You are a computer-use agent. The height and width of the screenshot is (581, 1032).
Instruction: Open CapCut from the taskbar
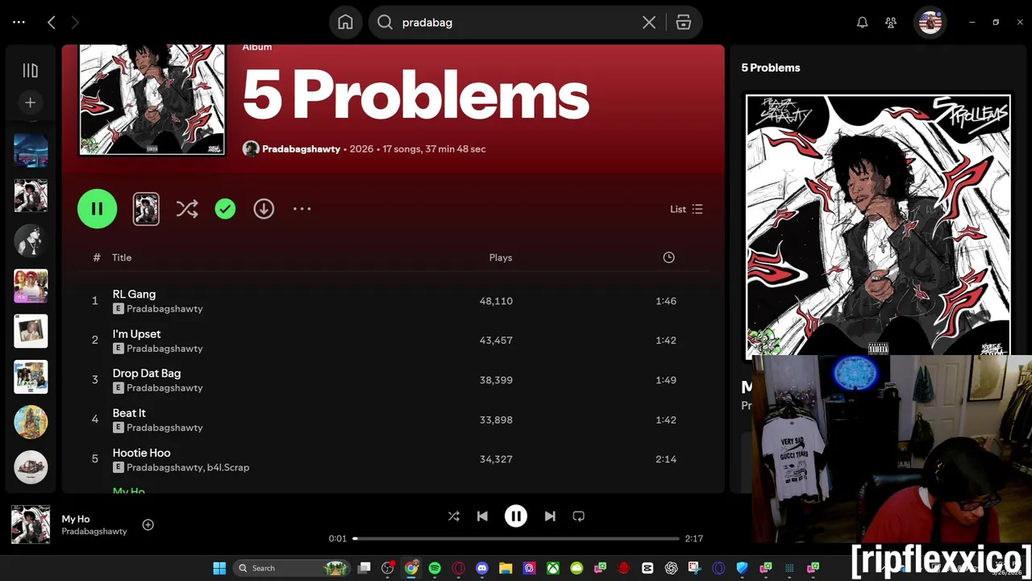(x=647, y=568)
